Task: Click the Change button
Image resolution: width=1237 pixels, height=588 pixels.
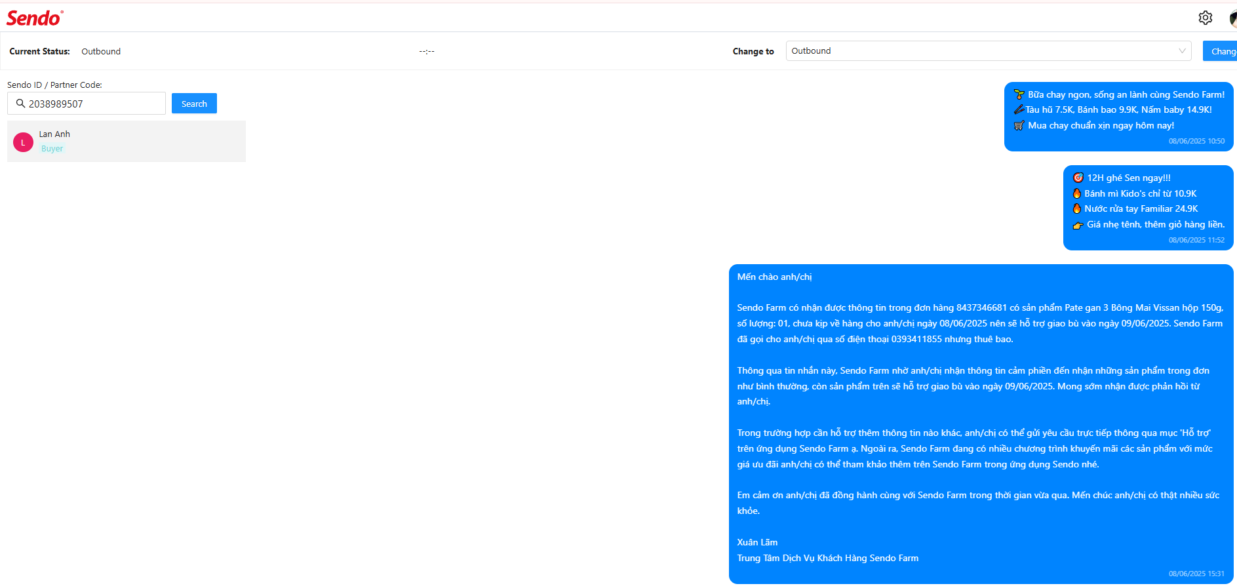Action: [x=1220, y=51]
